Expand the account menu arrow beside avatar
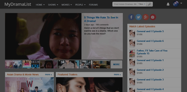The width and height of the screenshot is (187, 92). (181, 3)
